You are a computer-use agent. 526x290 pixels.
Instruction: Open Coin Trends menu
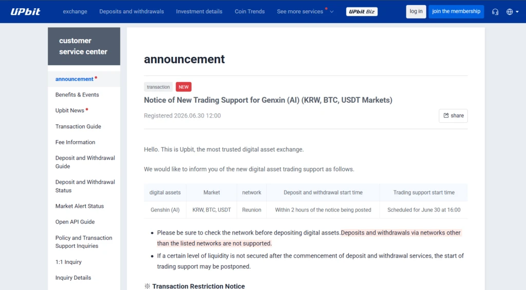pos(250,11)
